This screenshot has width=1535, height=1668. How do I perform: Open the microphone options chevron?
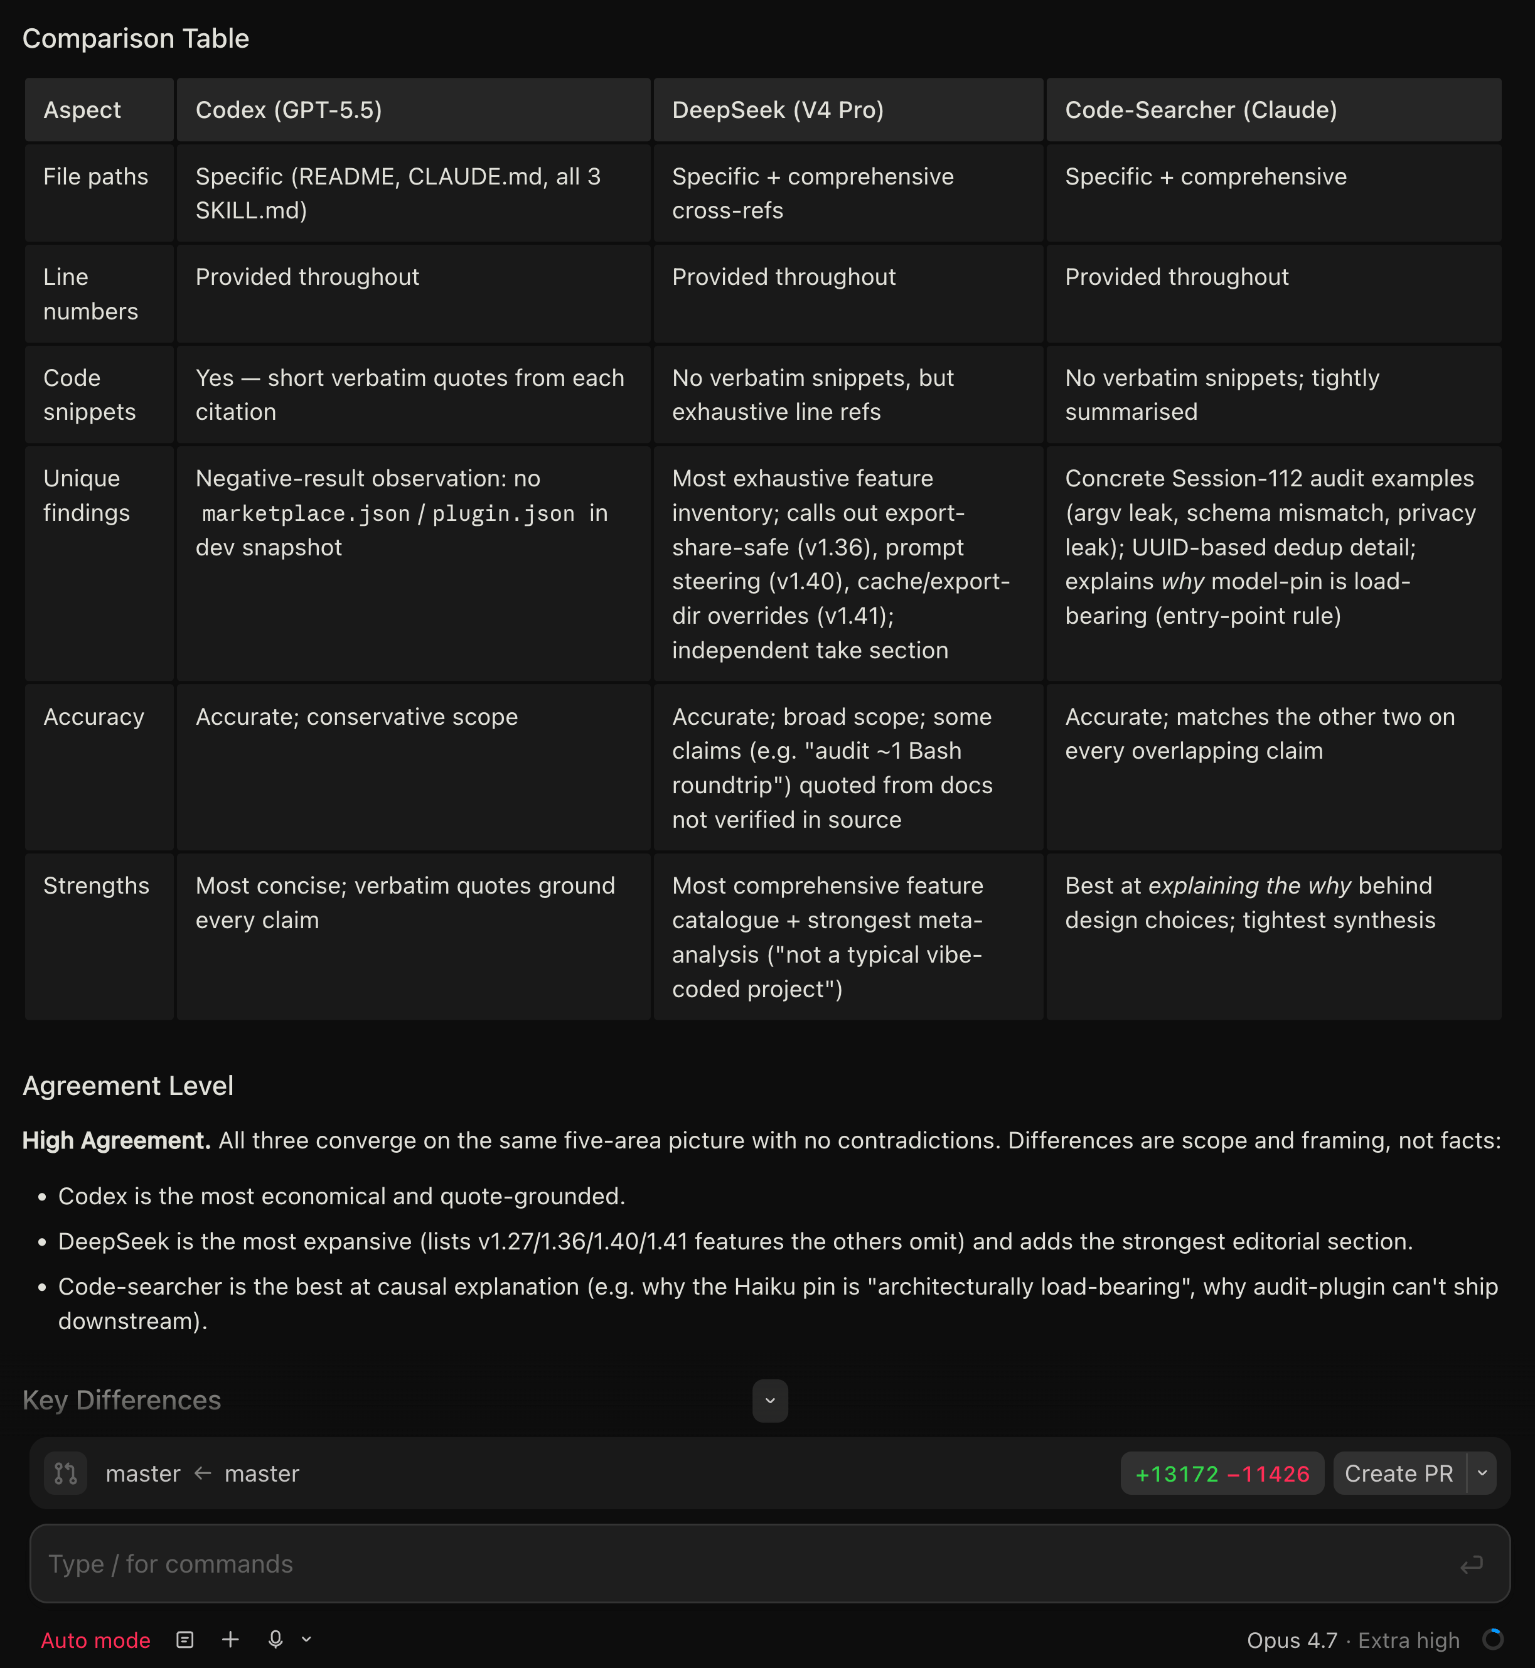pyautogui.click(x=306, y=1639)
